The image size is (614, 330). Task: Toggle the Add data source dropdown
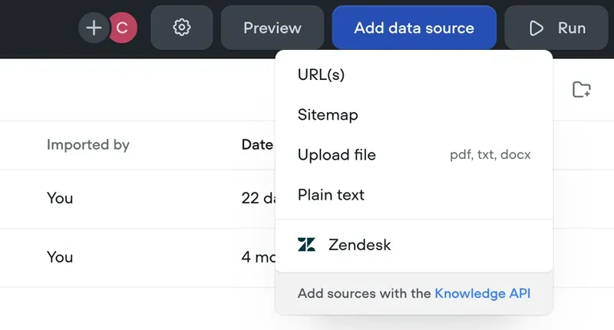pyautogui.click(x=414, y=28)
